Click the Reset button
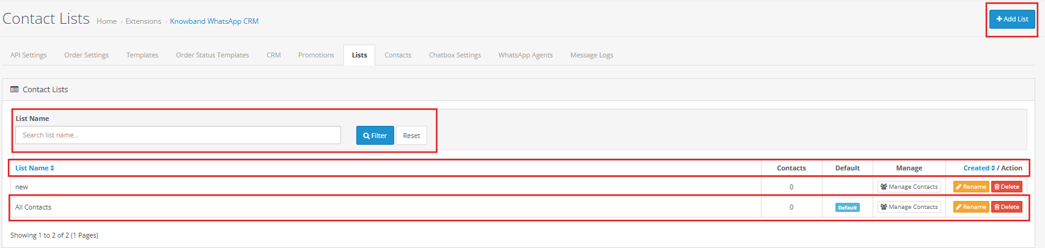The image size is (1045, 248). (x=411, y=136)
